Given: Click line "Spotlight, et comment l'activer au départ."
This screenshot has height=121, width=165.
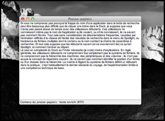Looking at the screenshot, I should (x=45, y=47).
